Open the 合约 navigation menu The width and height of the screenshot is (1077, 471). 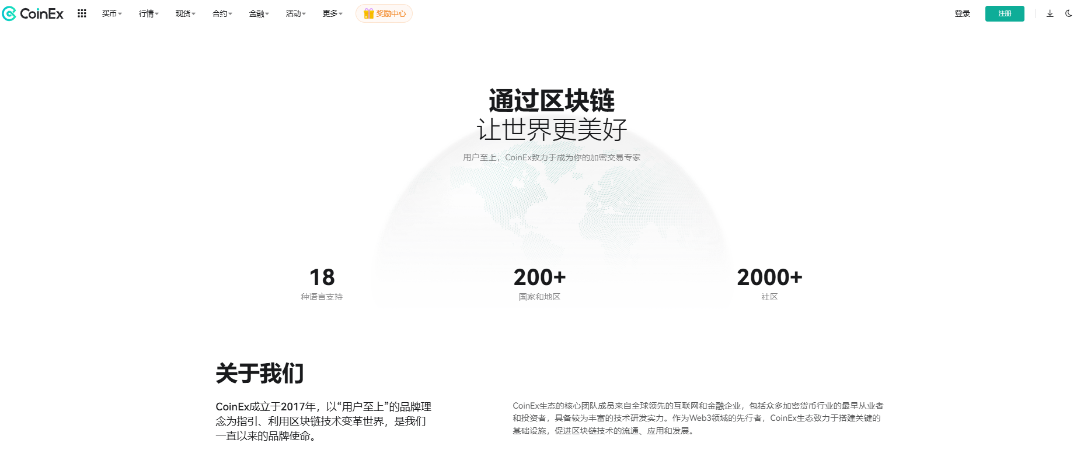[x=222, y=13]
